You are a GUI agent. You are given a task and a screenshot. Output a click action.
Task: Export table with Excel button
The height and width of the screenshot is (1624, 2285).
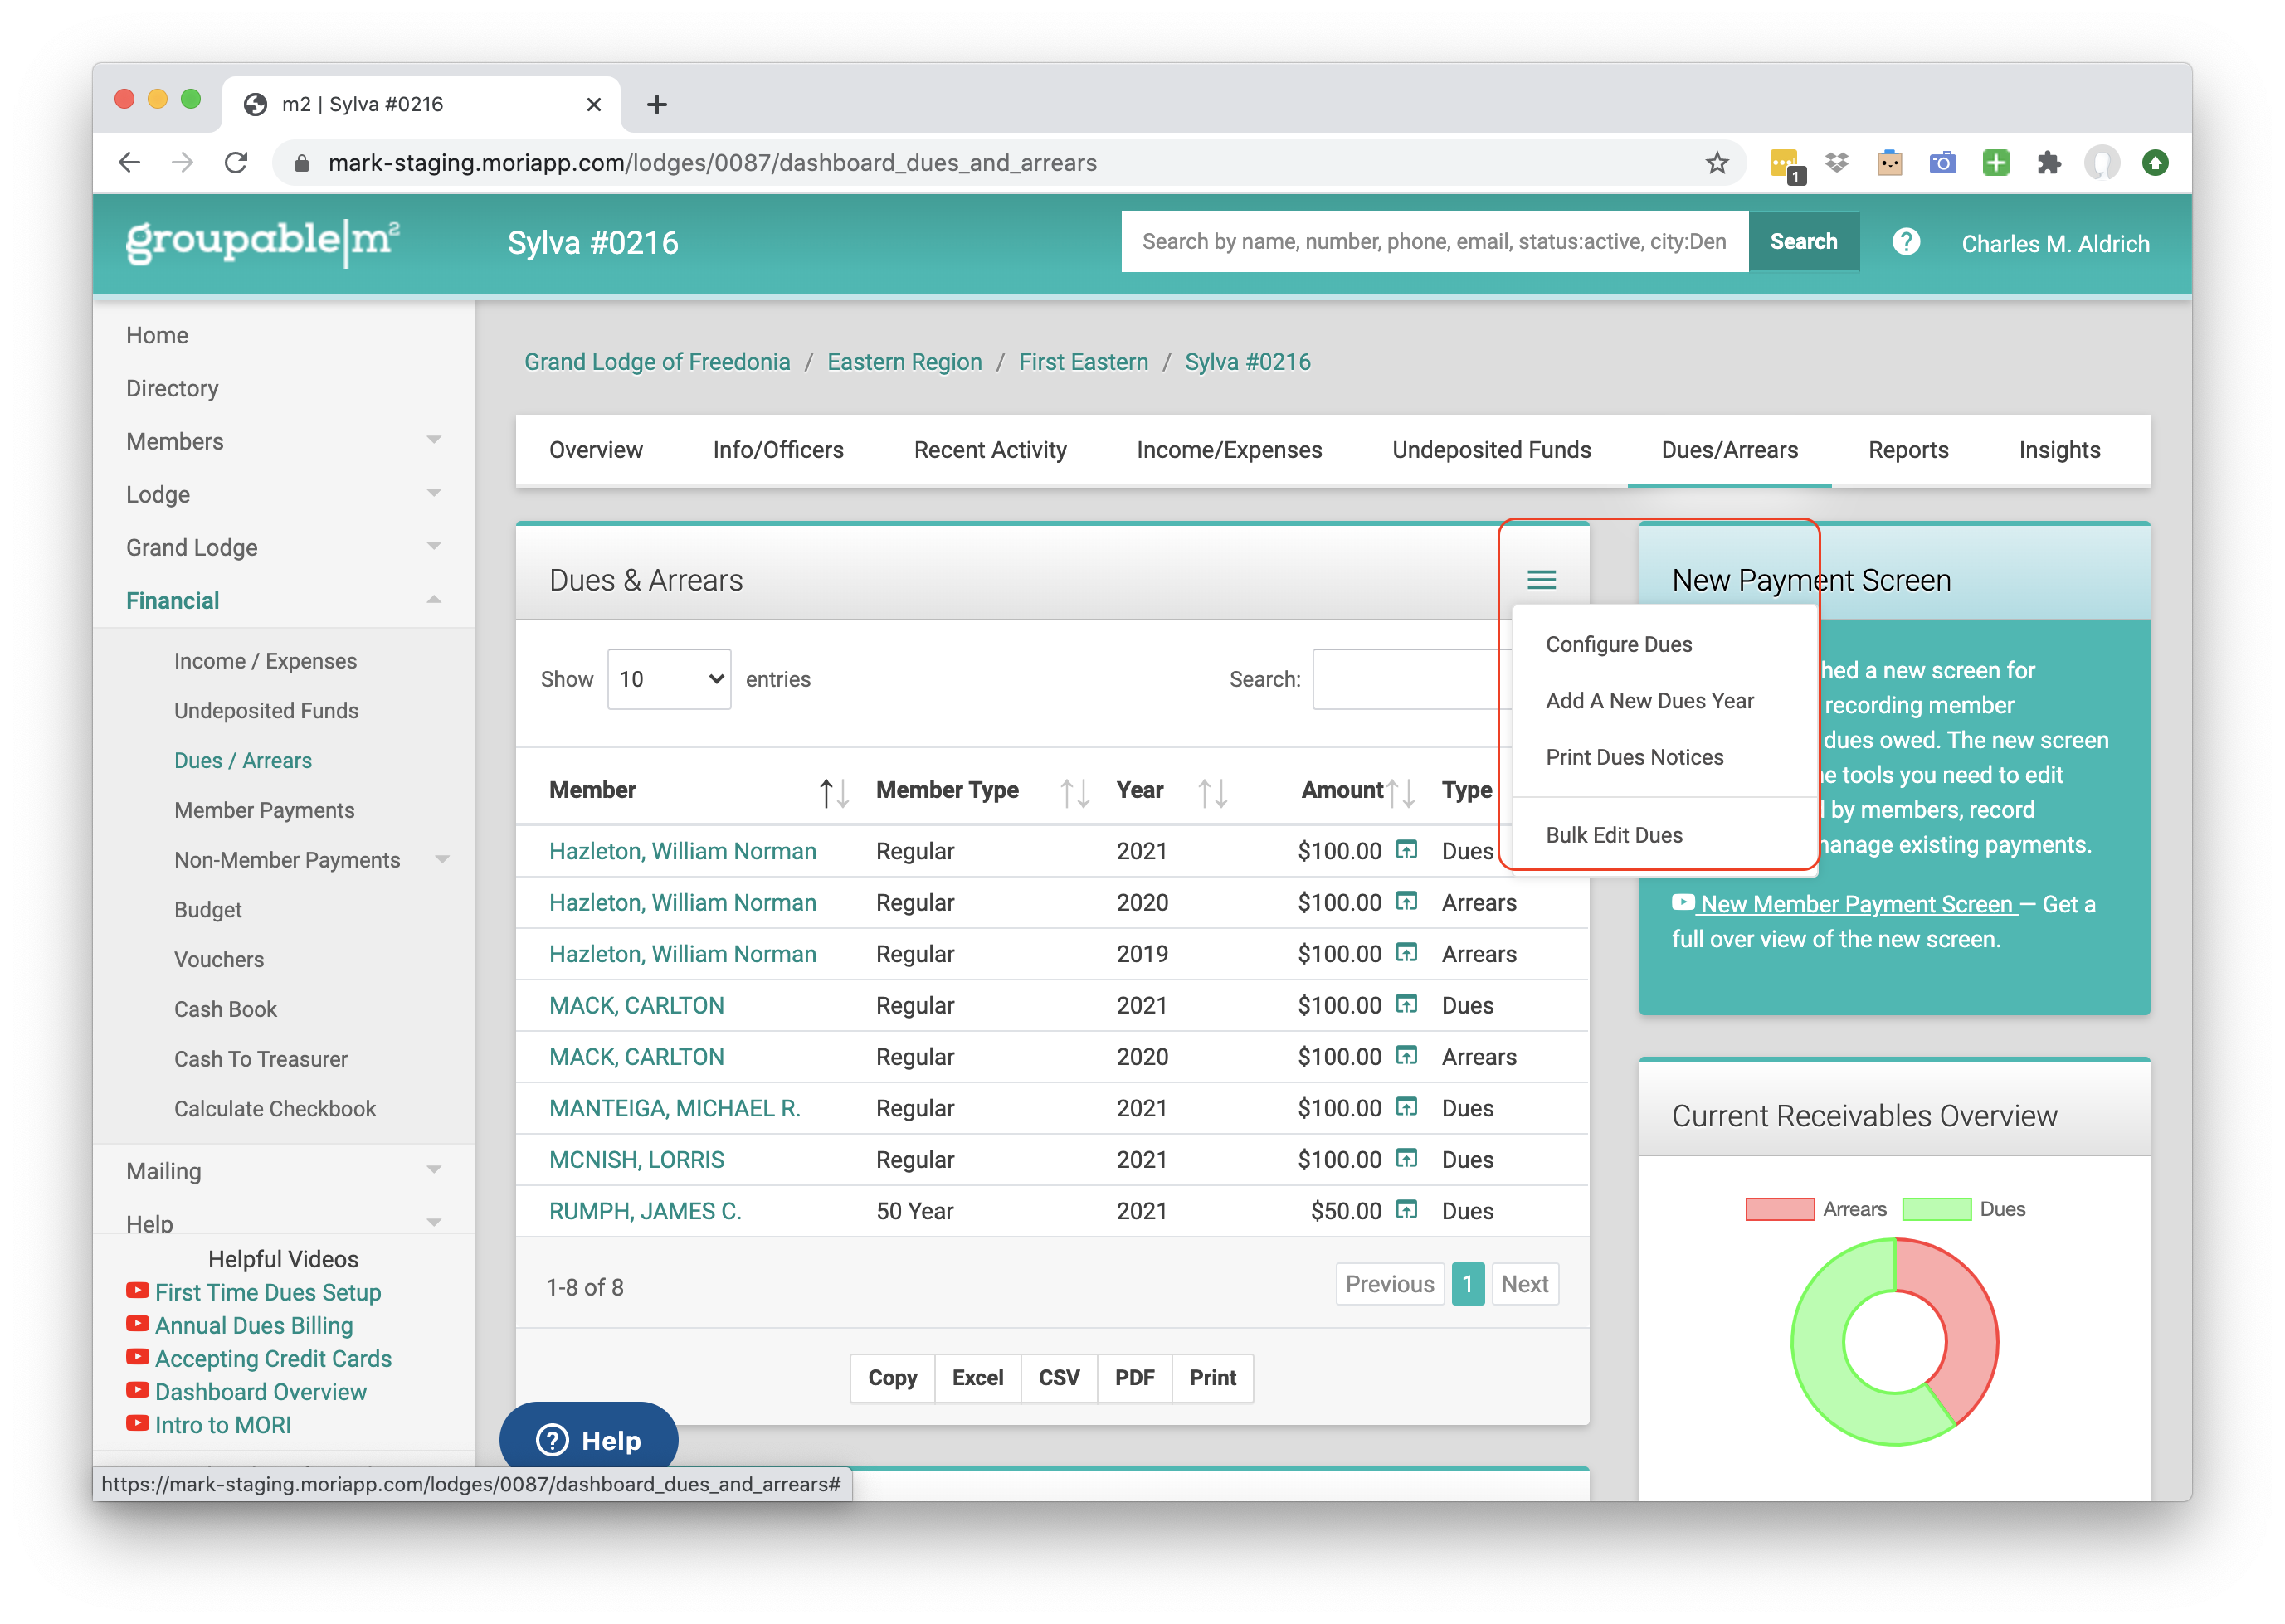(977, 1377)
